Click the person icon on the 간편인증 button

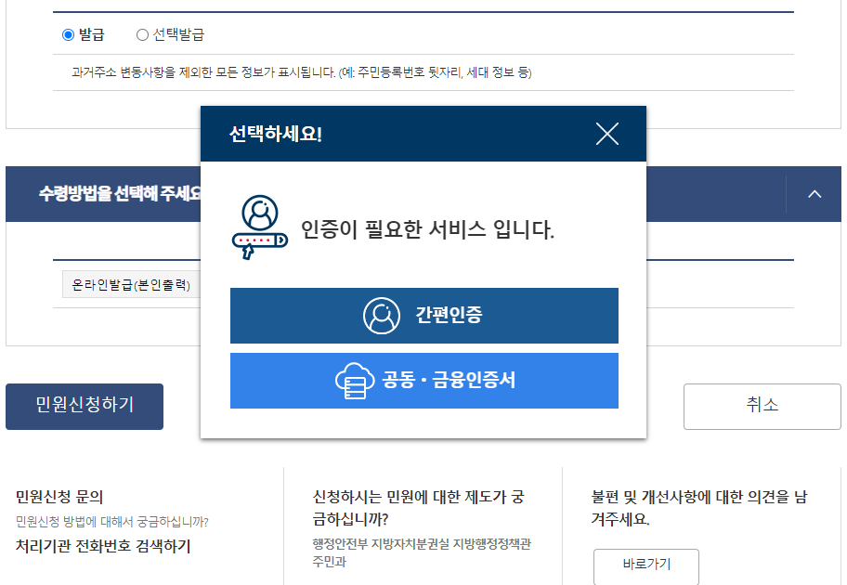381,316
